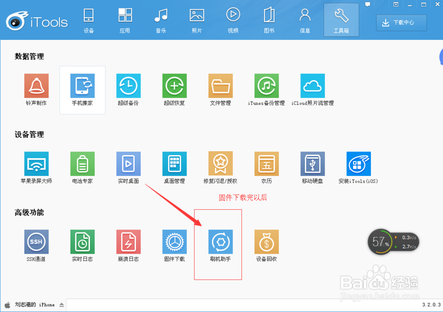Switch to the 视频 video tab
This screenshot has height=312, width=443.
click(x=233, y=20)
